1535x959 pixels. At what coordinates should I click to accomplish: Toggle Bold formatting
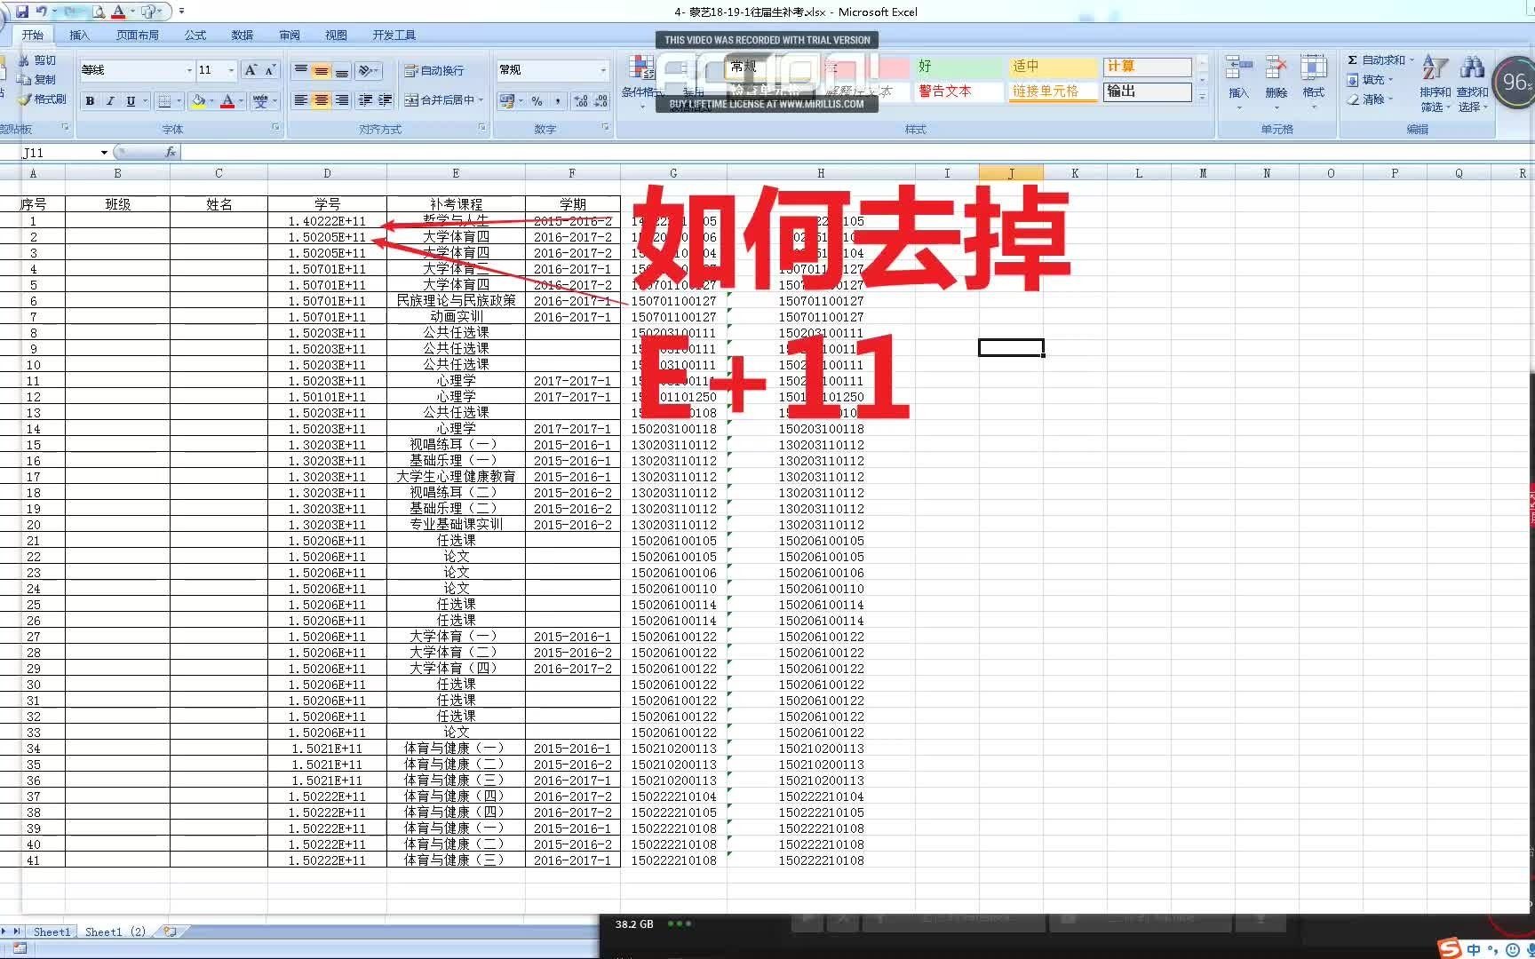coord(90,100)
